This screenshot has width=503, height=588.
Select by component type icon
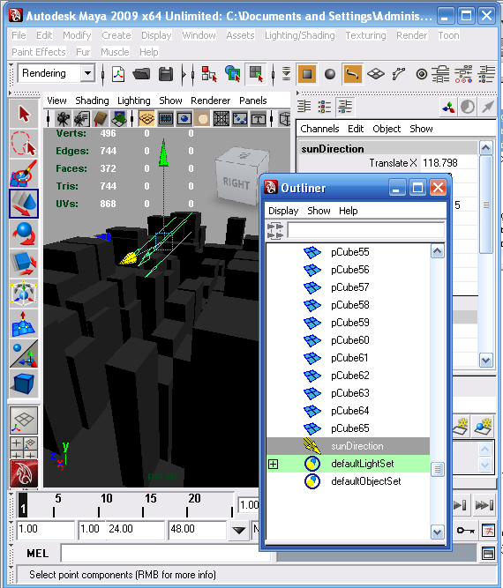coord(256,74)
